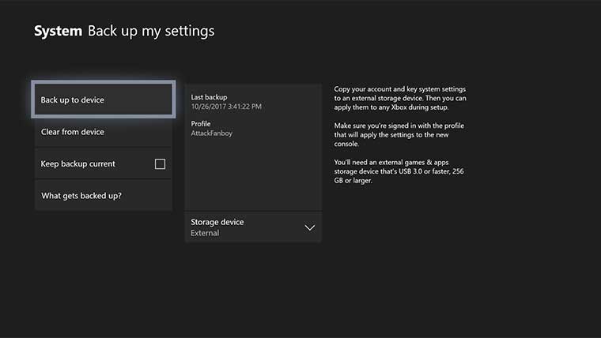Image resolution: width=601 pixels, height=338 pixels.
Task: Click the bold System heading
Action: [x=58, y=32]
